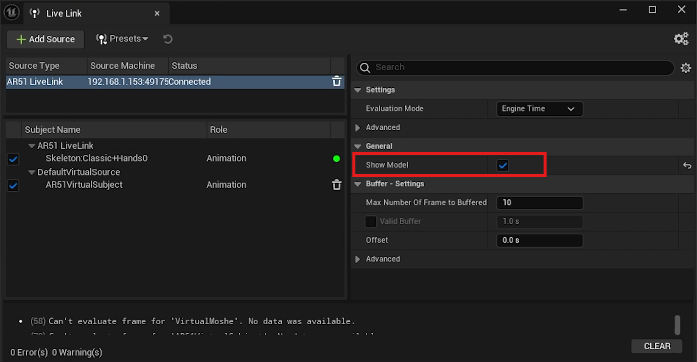Collapse the General section
Screen dimensions: 697x362
coord(358,146)
